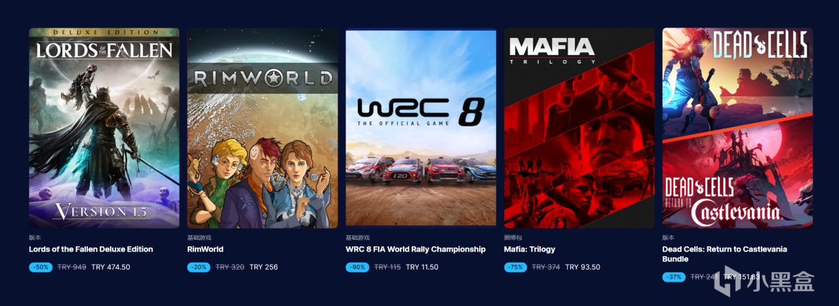The image size is (839, 306).
Task: Click the -37% discount badge
Action: [x=674, y=277]
